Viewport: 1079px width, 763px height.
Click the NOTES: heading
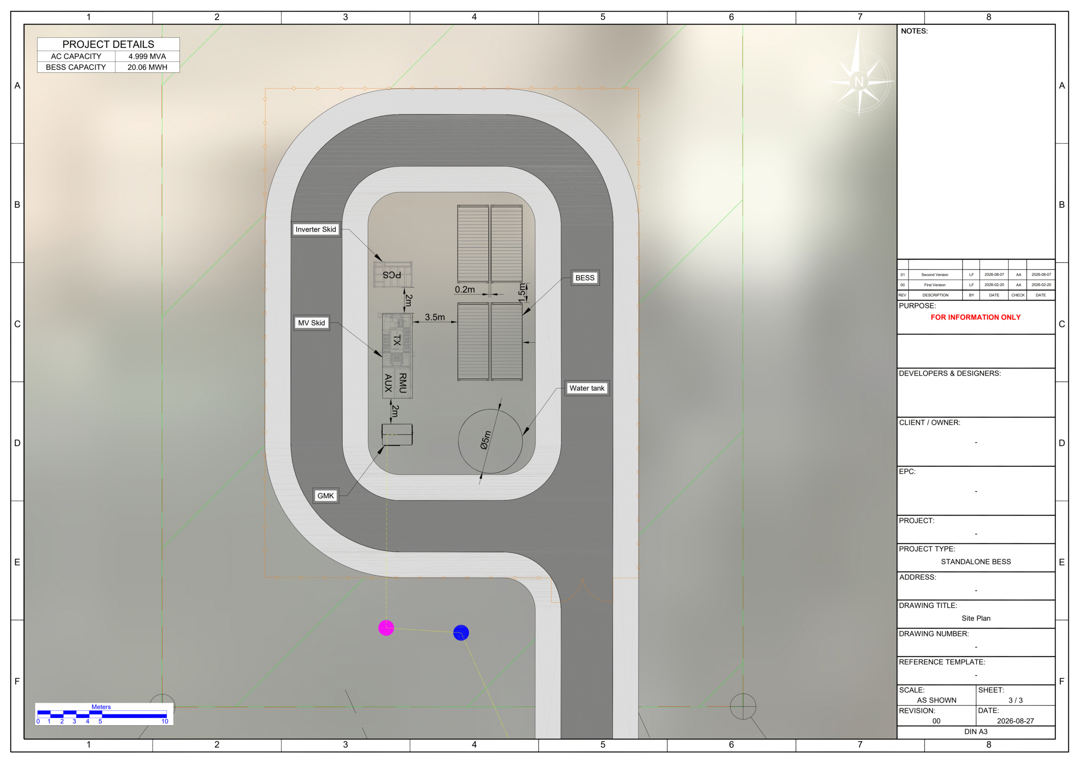point(914,31)
